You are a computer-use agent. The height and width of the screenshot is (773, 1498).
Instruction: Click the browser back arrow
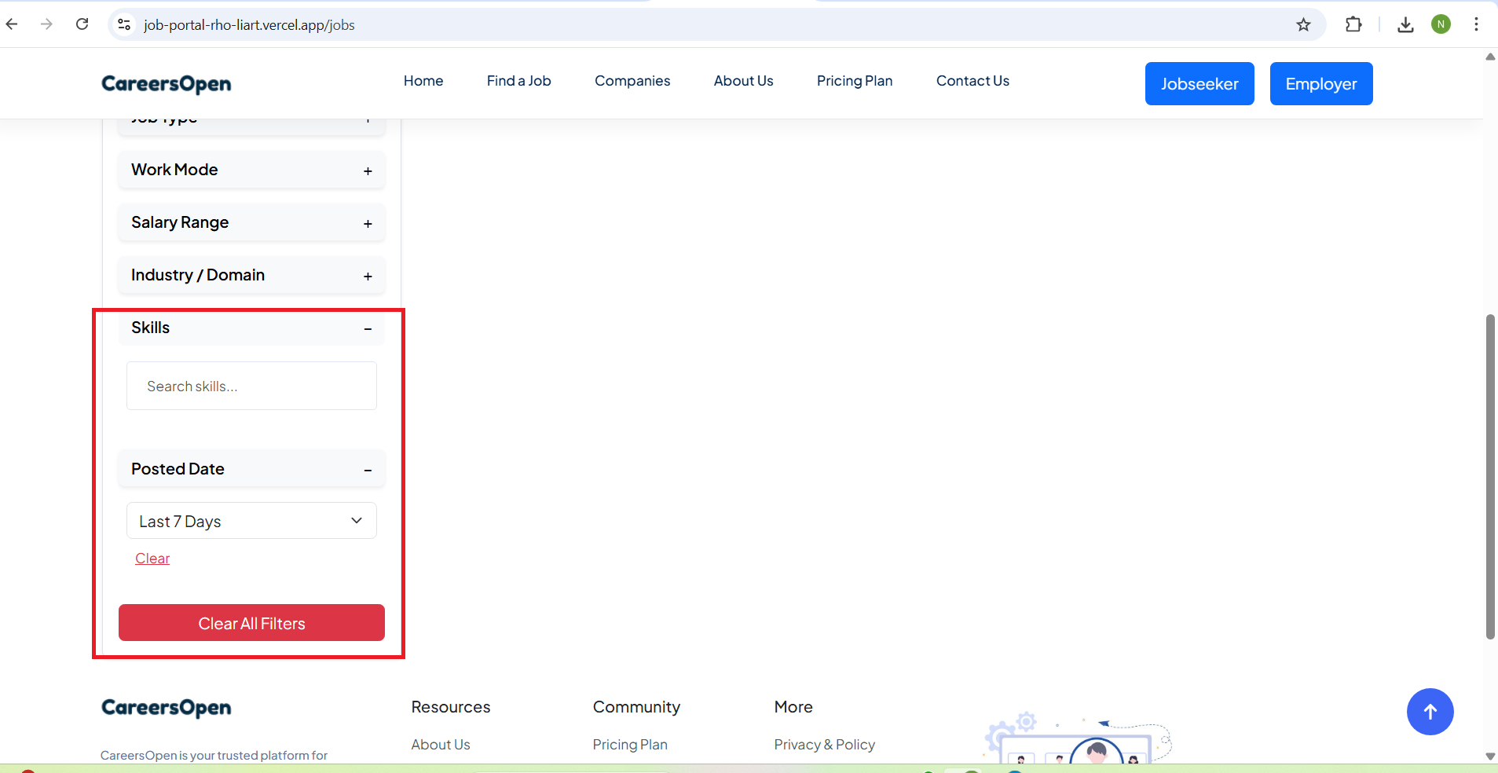click(x=12, y=24)
